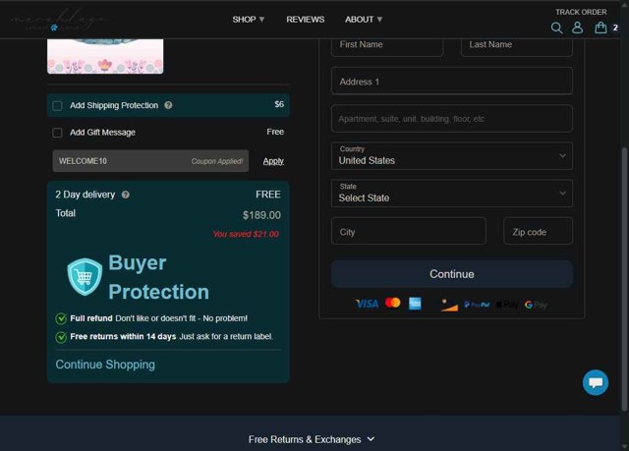
Task: Expand Free Returns & Exchanges section
Action: [x=312, y=439]
